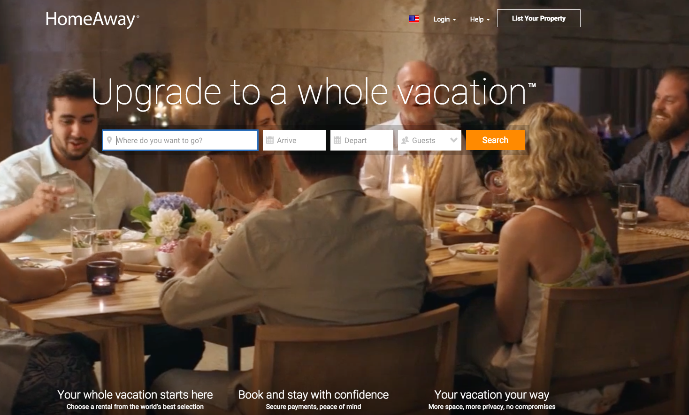Select the Arrive date field

pyautogui.click(x=294, y=140)
